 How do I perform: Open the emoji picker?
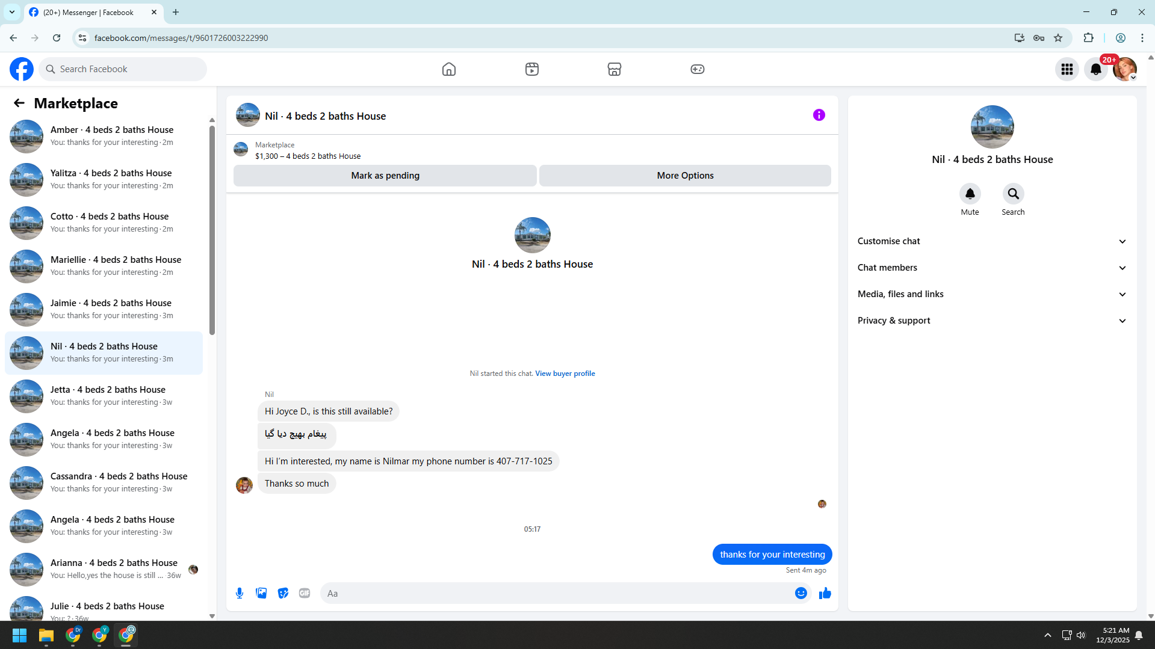(x=801, y=593)
